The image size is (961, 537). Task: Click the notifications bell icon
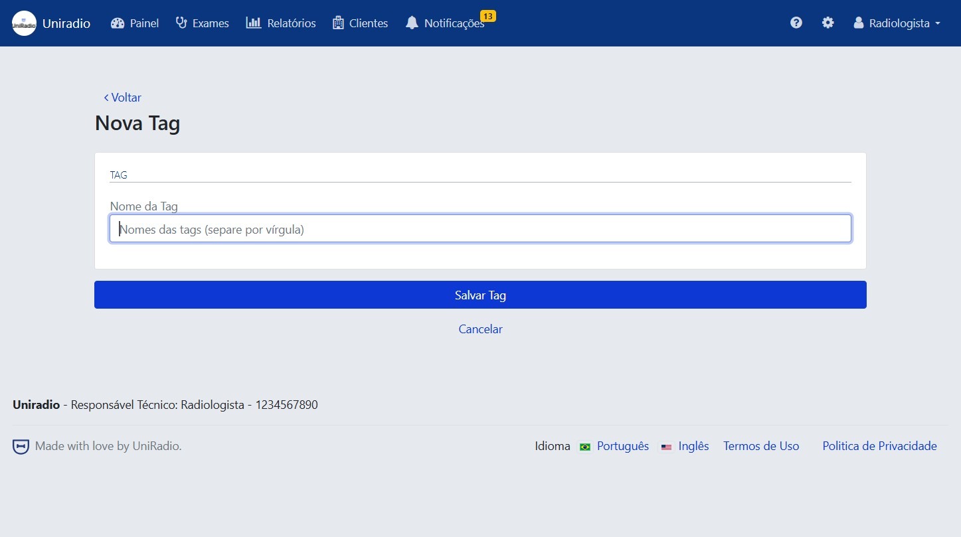412,23
